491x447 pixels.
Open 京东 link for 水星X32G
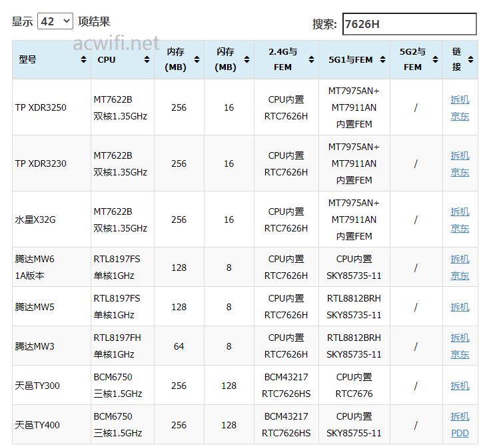[460, 228]
